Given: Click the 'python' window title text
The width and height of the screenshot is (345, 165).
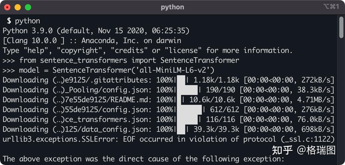Looking at the screenshot, I should click(x=172, y=7).
